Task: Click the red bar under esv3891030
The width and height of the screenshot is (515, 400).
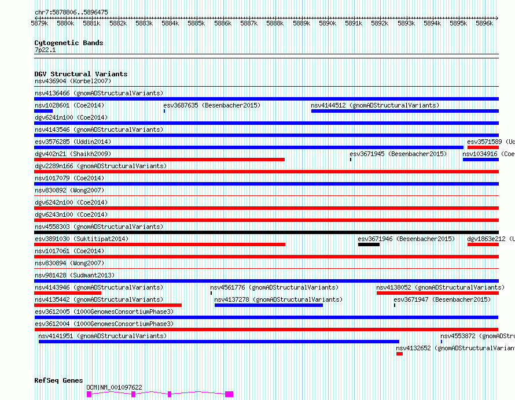Action: [160, 245]
